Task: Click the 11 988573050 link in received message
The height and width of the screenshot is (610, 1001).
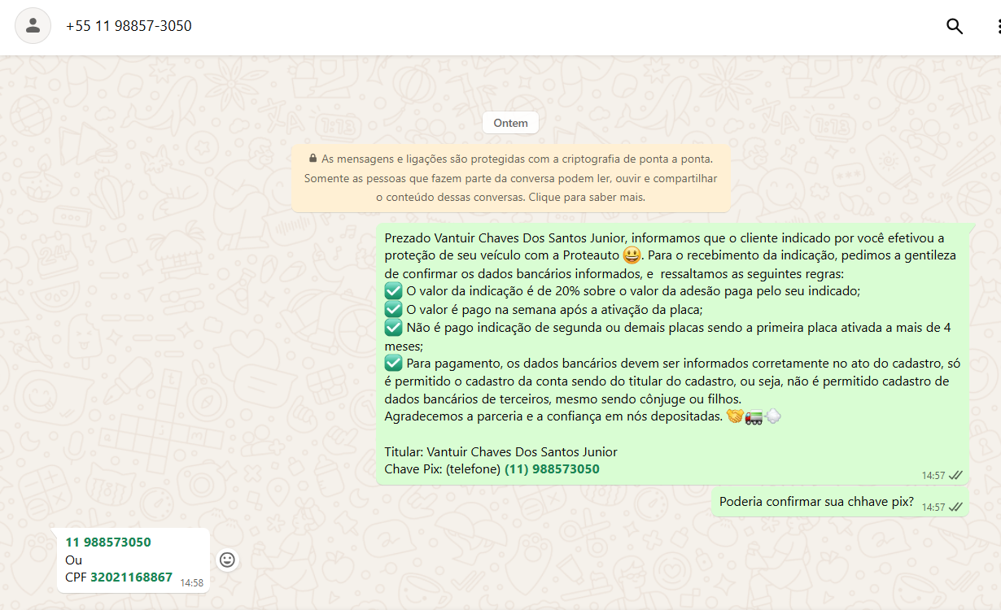Action: (x=108, y=542)
